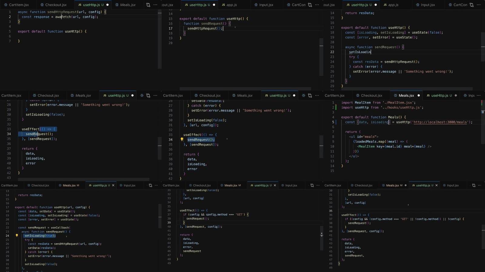Image resolution: width=485 pixels, height=272 pixels.
Task: Click Open Changes icon in top-left editor
Action: [148, 5]
